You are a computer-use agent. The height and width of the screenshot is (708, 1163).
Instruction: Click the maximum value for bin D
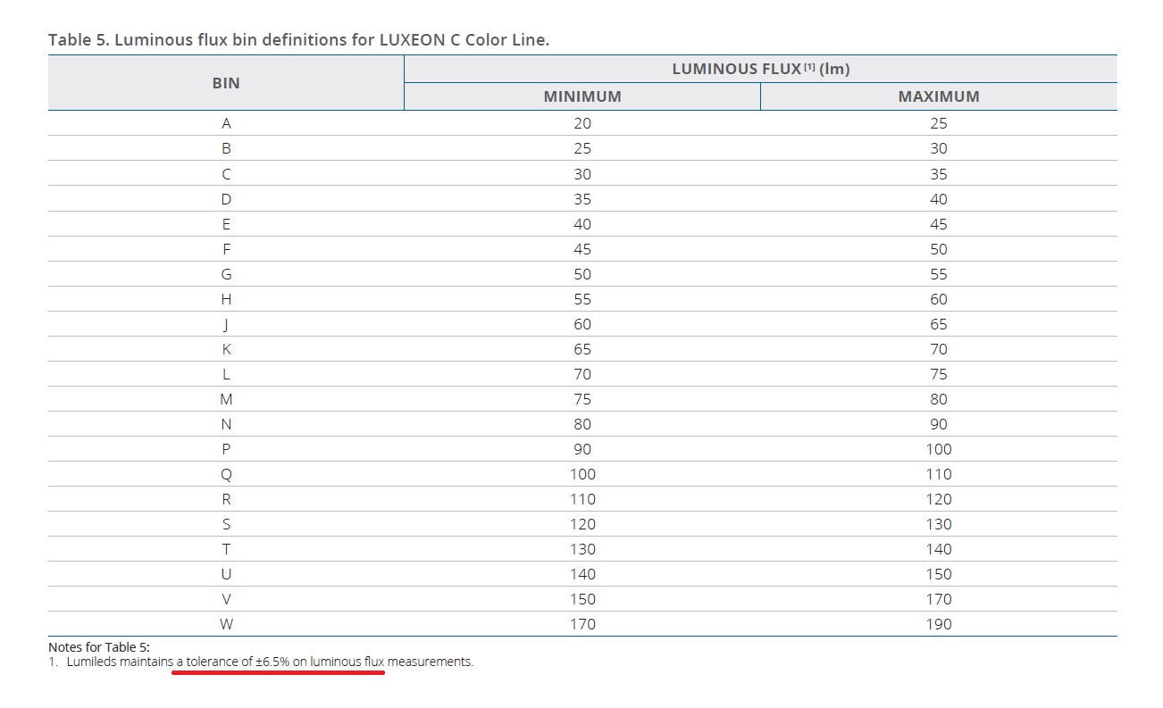coord(938,199)
